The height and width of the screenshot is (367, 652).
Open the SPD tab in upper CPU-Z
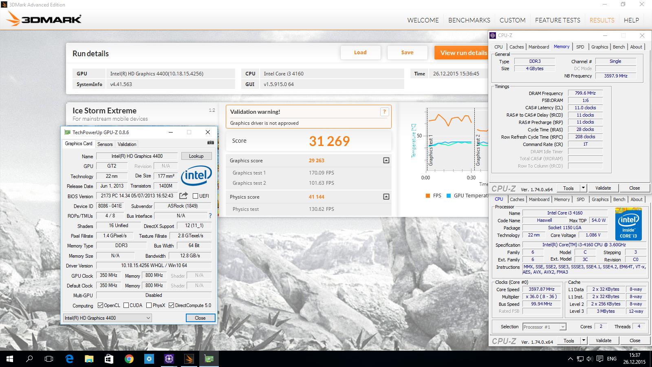click(x=580, y=47)
